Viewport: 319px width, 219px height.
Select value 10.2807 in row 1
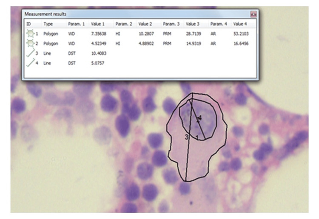pyautogui.click(x=146, y=34)
